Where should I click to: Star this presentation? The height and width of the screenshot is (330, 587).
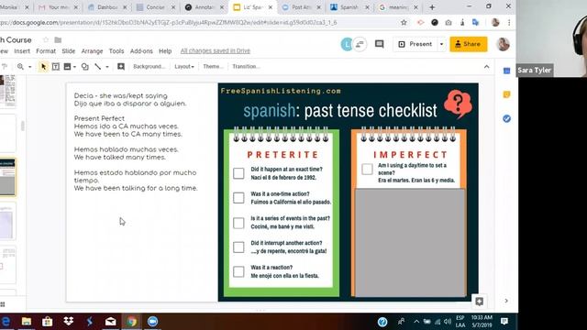tap(46, 39)
